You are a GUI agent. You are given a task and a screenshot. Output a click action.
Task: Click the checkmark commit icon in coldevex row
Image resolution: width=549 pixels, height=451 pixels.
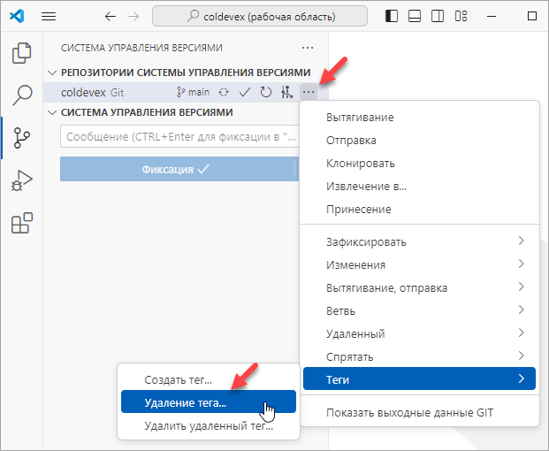click(245, 92)
